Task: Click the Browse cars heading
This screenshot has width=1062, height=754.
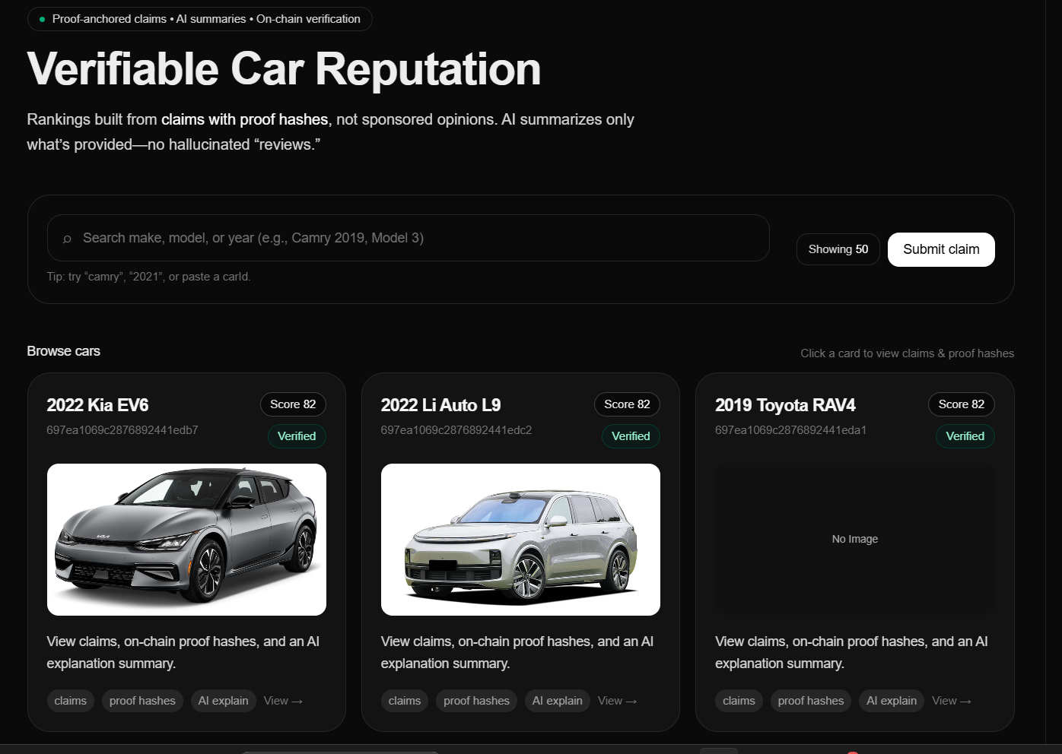Action: point(64,351)
